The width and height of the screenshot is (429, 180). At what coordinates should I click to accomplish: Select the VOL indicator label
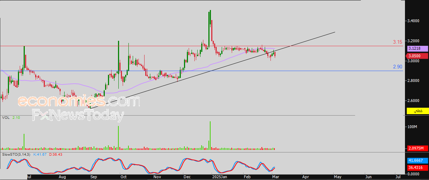[x=5, y=117]
